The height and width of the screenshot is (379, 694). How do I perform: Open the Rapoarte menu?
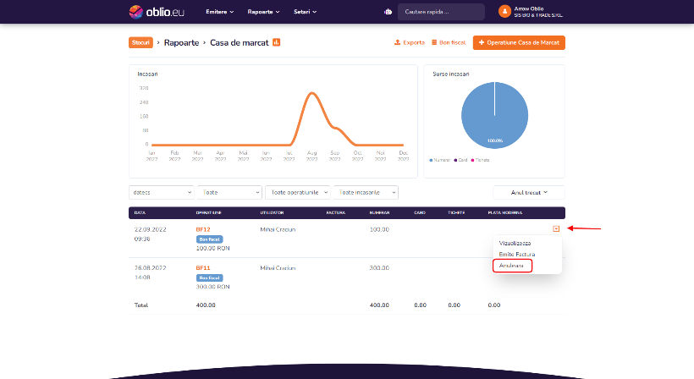(x=263, y=12)
